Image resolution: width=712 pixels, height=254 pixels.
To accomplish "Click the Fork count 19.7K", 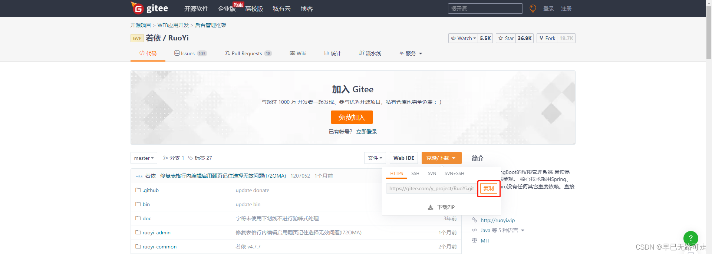I will (x=566, y=38).
